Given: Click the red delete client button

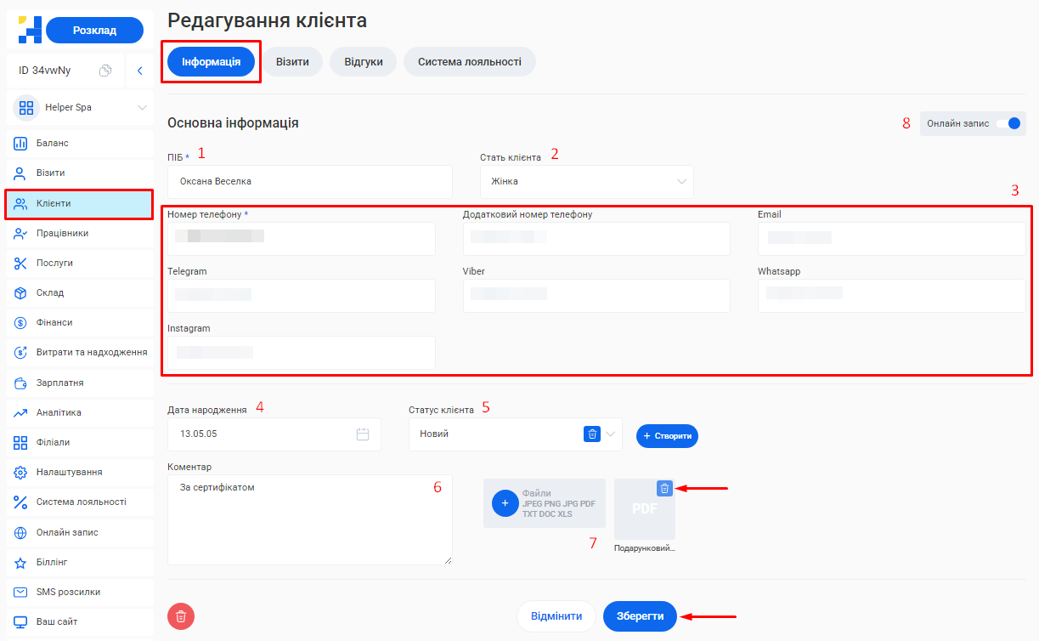Looking at the screenshot, I should [181, 616].
